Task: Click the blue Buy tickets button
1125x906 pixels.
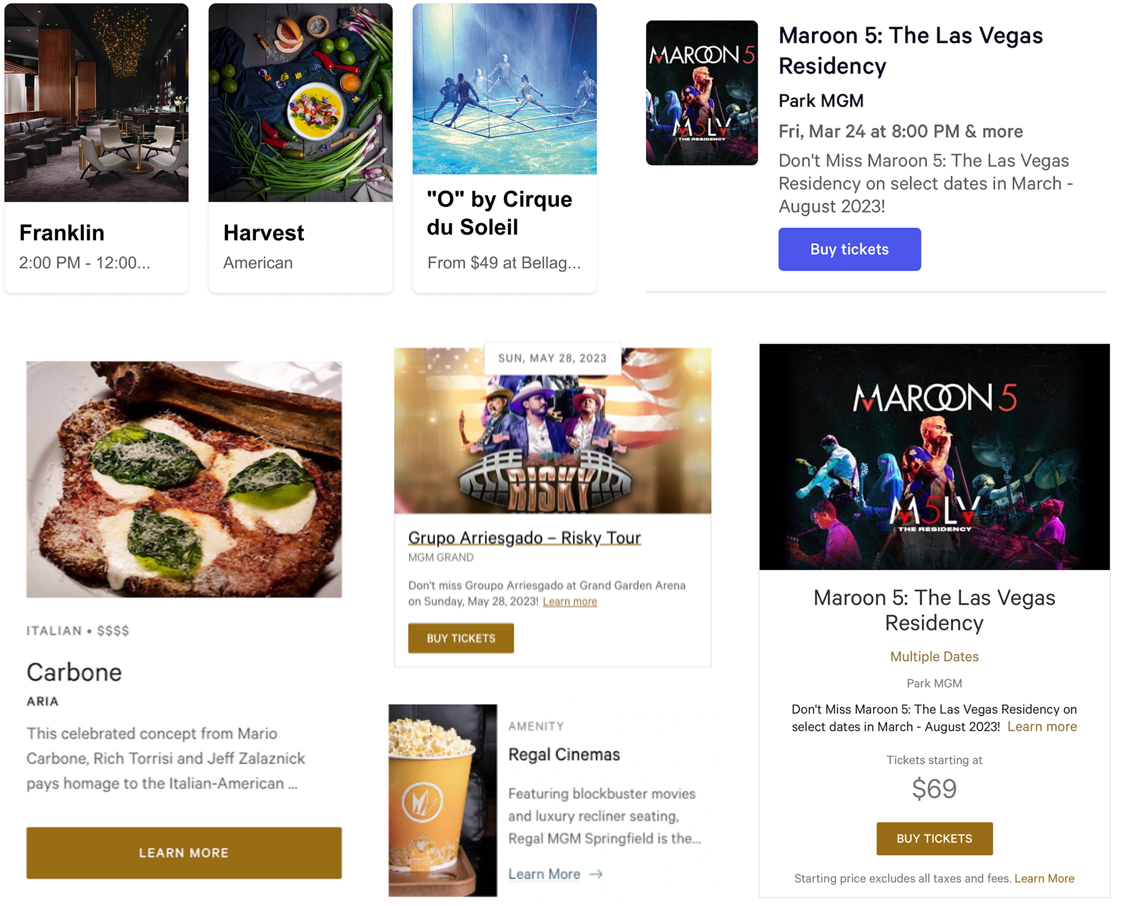Action: coord(849,249)
